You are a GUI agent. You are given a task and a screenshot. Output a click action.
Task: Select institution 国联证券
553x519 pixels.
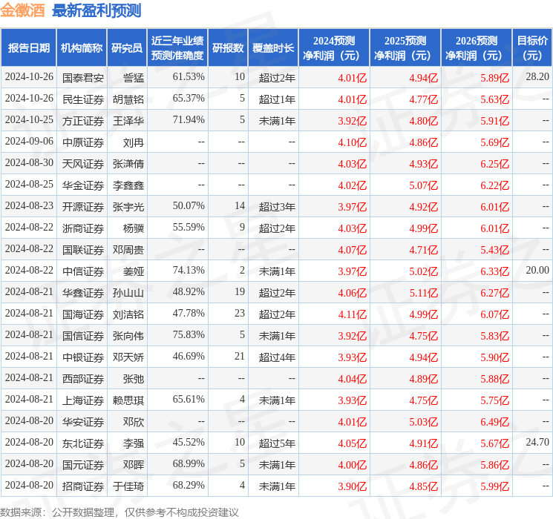[x=83, y=250]
